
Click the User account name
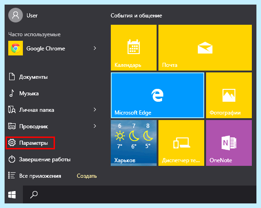pos(32,16)
